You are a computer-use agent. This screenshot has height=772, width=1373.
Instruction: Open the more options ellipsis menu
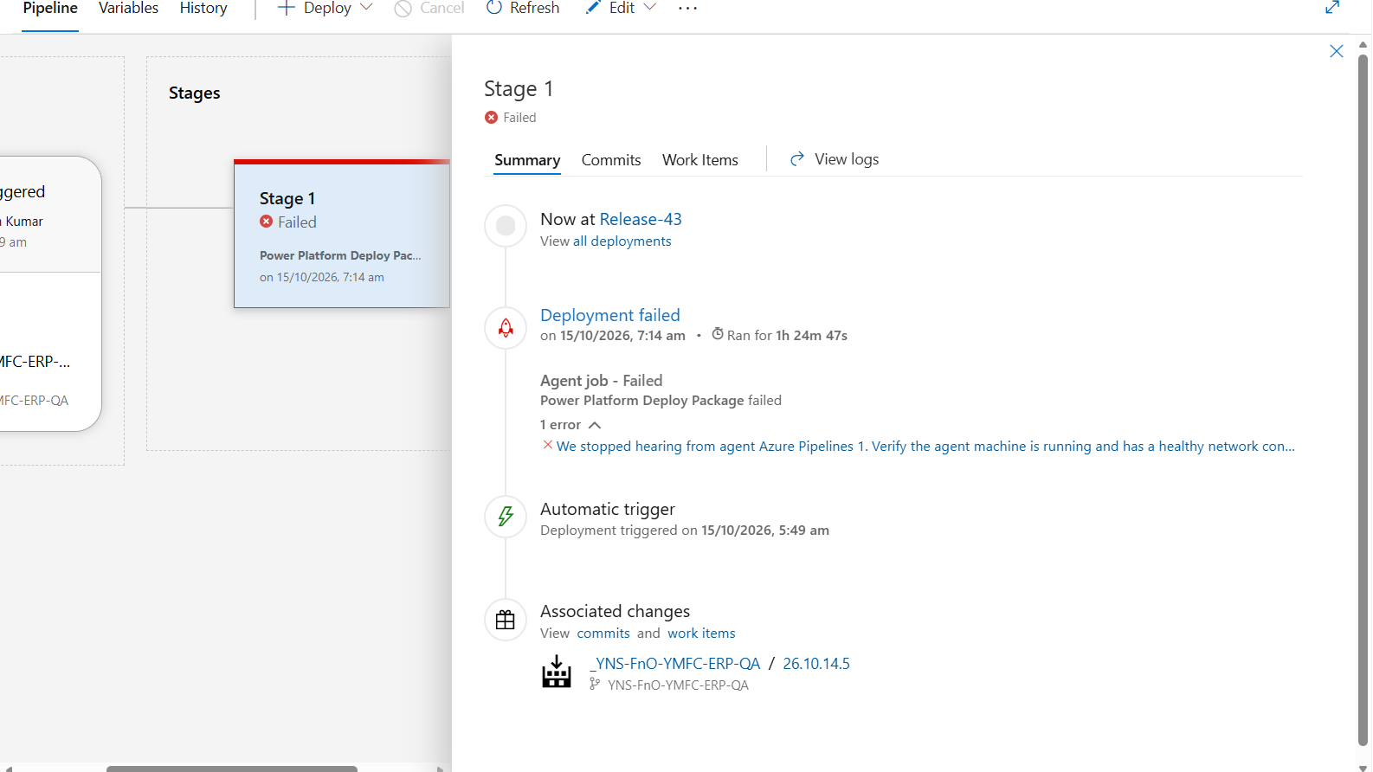[687, 9]
